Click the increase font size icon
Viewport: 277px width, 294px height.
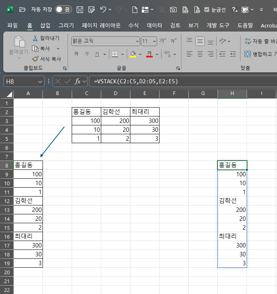pyautogui.click(x=163, y=41)
